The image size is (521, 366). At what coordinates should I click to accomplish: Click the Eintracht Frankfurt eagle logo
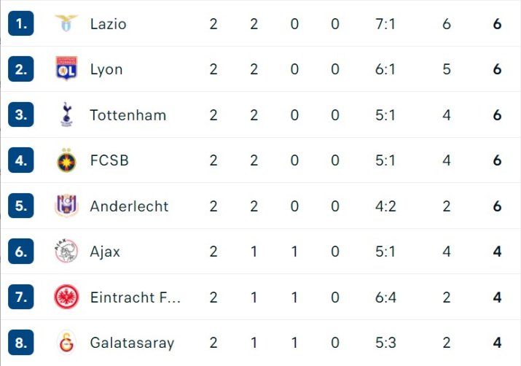[66, 297]
